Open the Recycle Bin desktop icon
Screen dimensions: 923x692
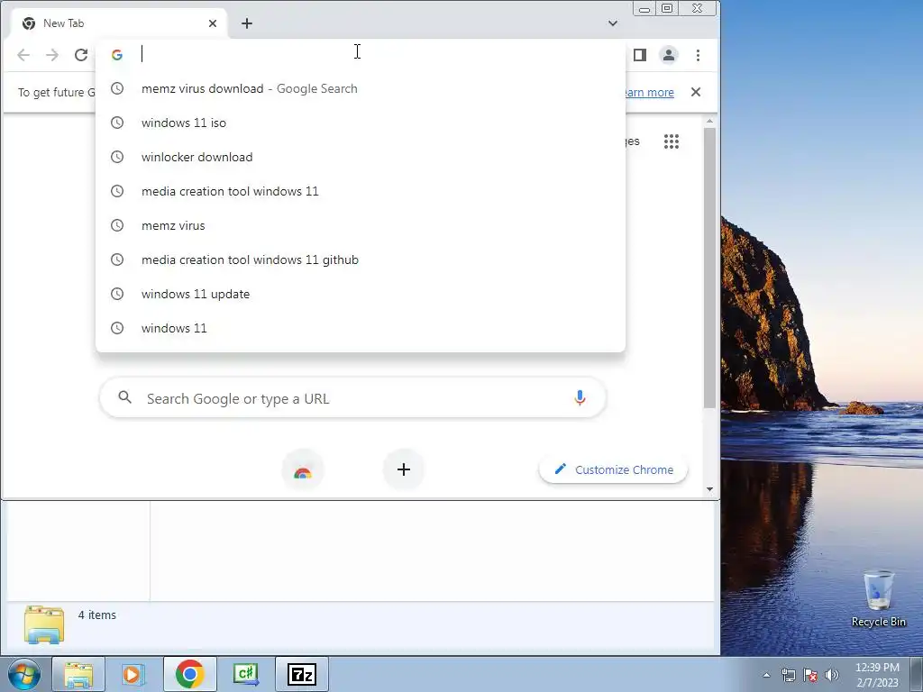[x=878, y=599]
